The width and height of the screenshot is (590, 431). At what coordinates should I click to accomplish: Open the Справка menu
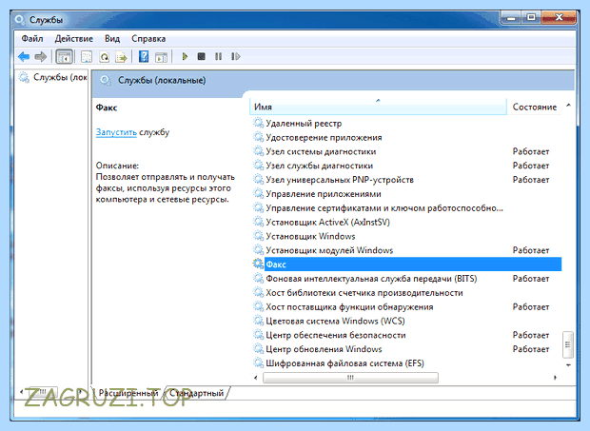tap(148, 39)
